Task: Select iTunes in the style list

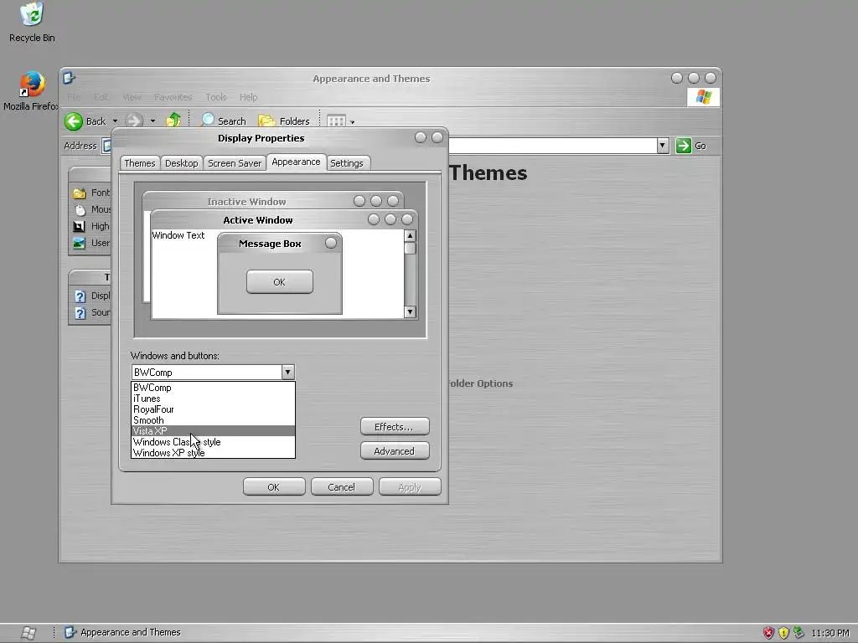Action: coord(214,399)
